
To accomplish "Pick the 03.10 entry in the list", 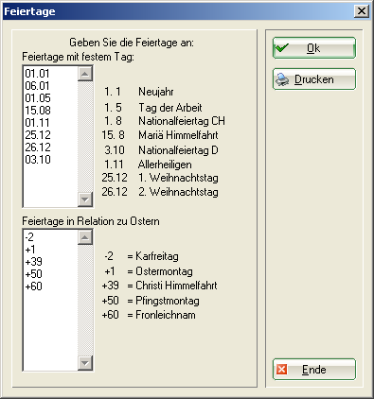I will [50, 160].
